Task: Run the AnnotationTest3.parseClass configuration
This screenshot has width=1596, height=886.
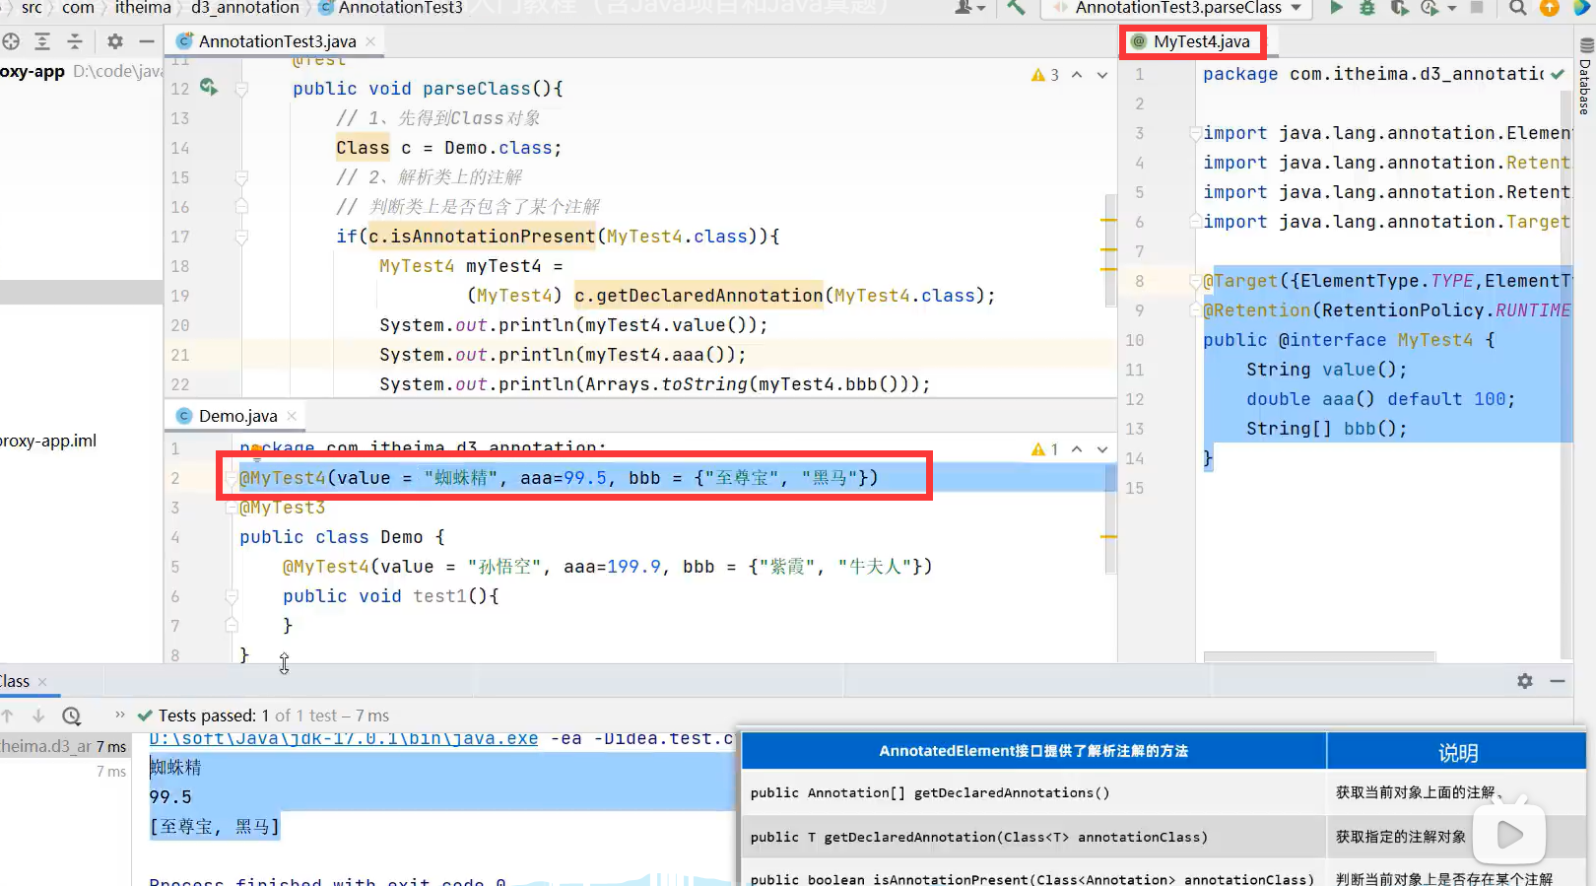Action: click(1336, 8)
